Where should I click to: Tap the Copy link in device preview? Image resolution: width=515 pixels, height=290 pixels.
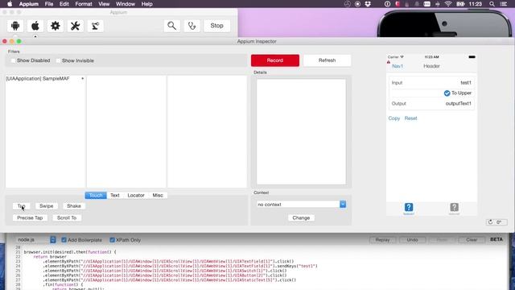[394, 118]
